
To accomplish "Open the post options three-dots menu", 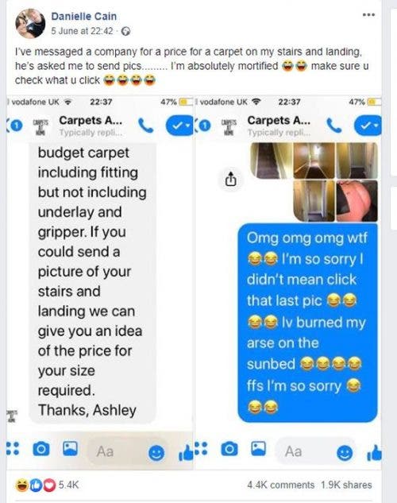I will (368, 15).
